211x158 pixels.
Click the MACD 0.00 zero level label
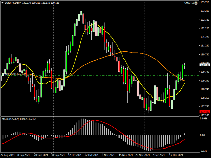tap(203, 135)
